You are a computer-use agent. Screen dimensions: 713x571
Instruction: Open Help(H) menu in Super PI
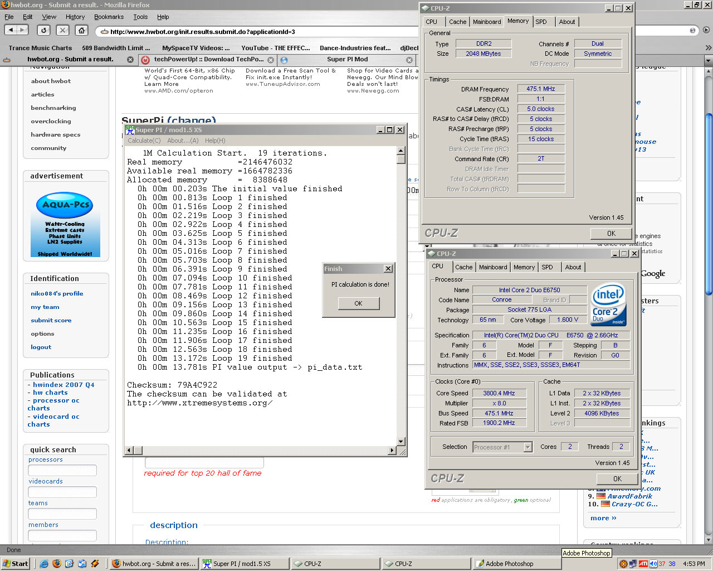[x=215, y=141]
